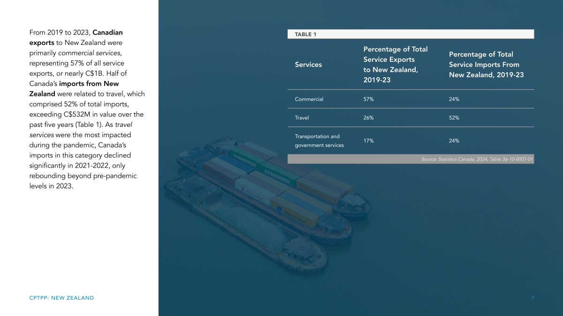Select the Commercial row label
Viewport: 563px width, 316px height.
[309, 99]
